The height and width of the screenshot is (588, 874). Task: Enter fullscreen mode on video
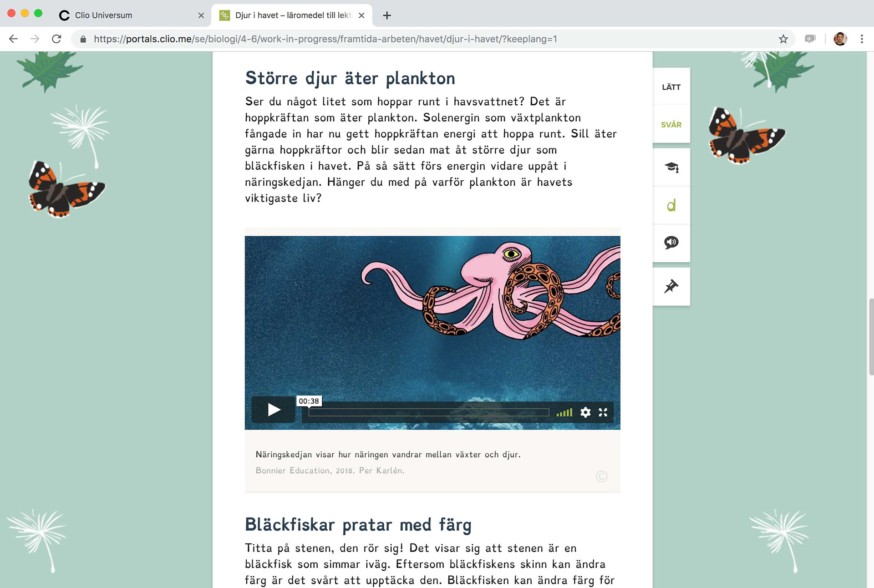(603, 412)
